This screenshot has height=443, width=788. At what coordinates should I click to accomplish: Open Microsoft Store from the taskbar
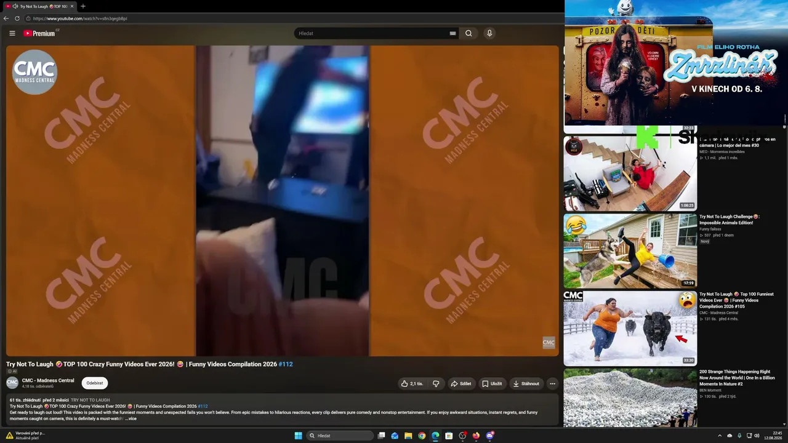pos(449,436)
